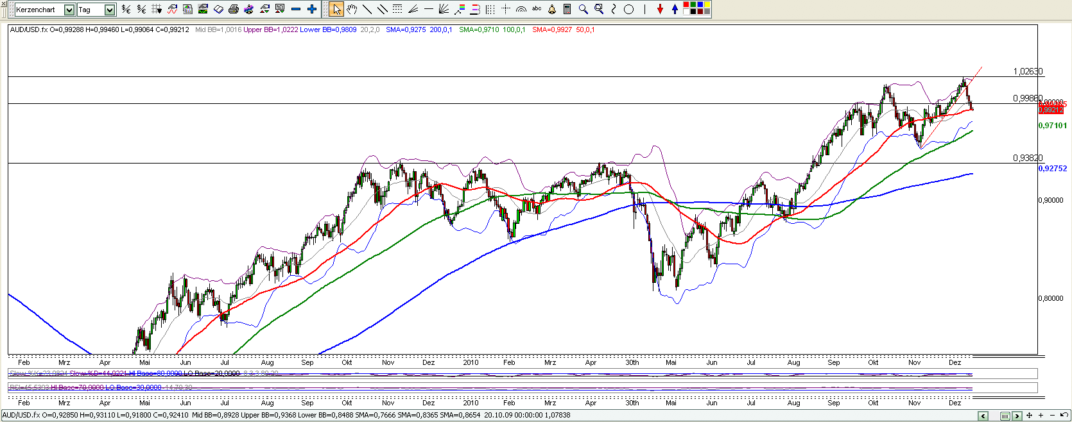Select the magnifier zoom tool
1072x422 pixels.
tap(583, 9)
